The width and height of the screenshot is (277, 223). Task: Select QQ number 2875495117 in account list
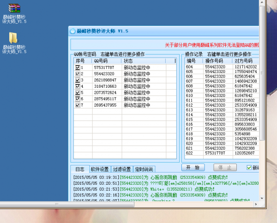point(105,99)
